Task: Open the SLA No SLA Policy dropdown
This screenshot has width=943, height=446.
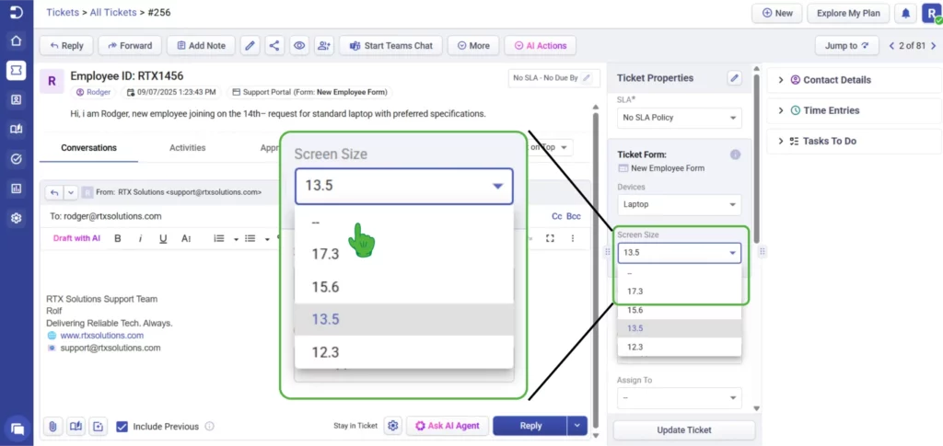Action: (x=679, y=118)
